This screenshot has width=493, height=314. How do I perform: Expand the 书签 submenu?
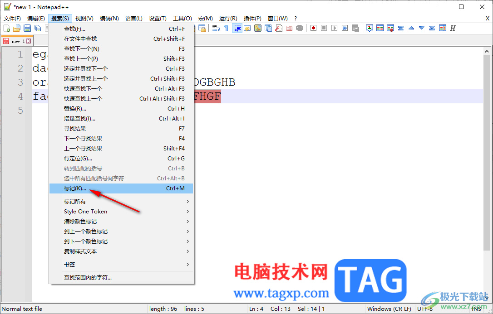[121, 265]
